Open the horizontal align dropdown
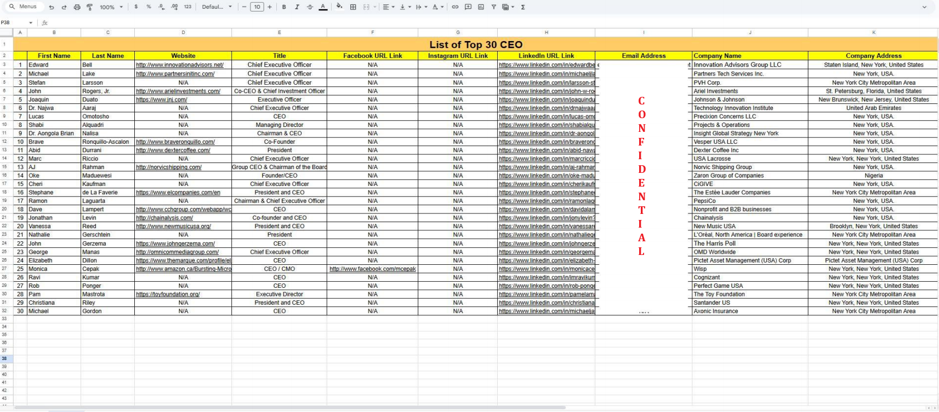 389,7
